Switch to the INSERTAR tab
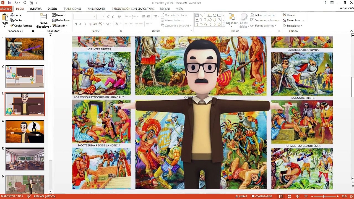Viewport: 354px width, 199px height. click(x=36, y=9)
